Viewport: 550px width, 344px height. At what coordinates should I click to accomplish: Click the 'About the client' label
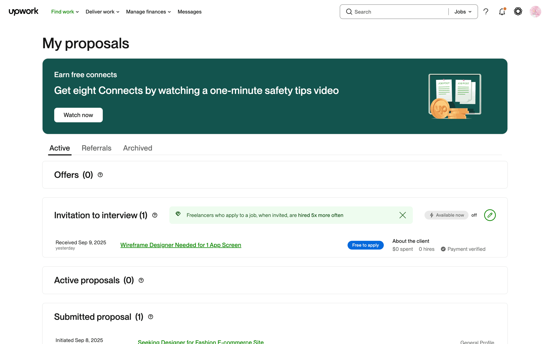point(411,241)
